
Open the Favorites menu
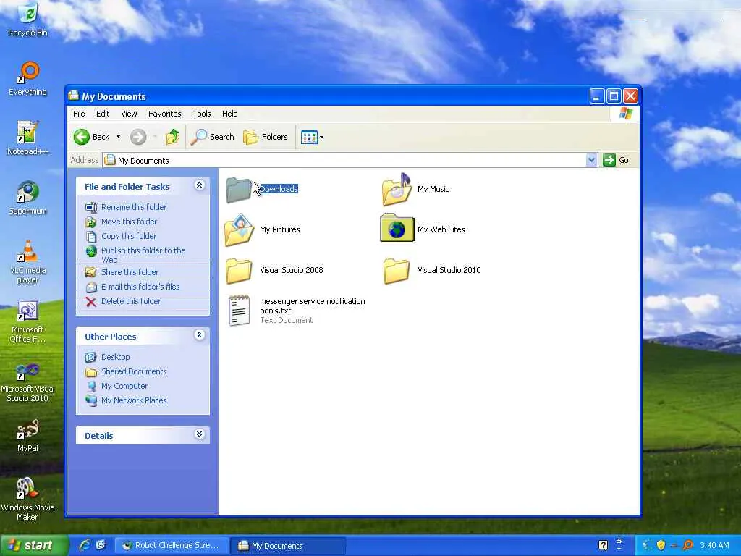tap(164, 114)
